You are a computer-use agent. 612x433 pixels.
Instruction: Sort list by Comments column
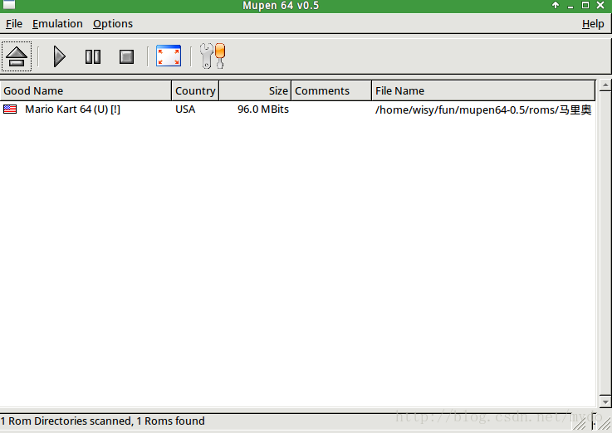click(x=331, y=90)
